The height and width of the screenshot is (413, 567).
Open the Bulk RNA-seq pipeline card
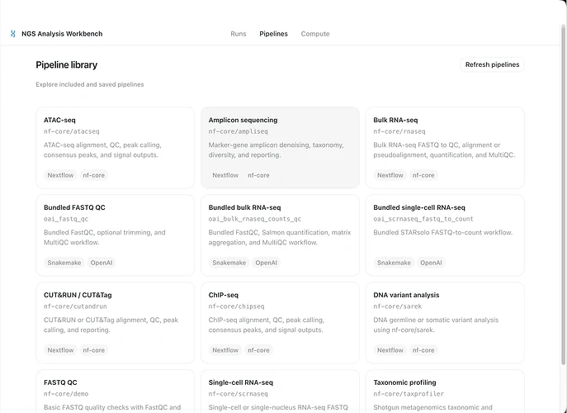445,148
